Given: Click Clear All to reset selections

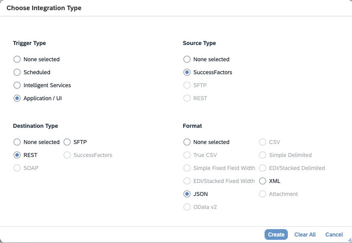Looking at the screenshot, I should pyautogui.click(x=305, y=234).
